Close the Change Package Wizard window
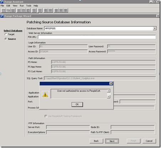Screen dimensions: 161x148 click(x=158, y=16)
